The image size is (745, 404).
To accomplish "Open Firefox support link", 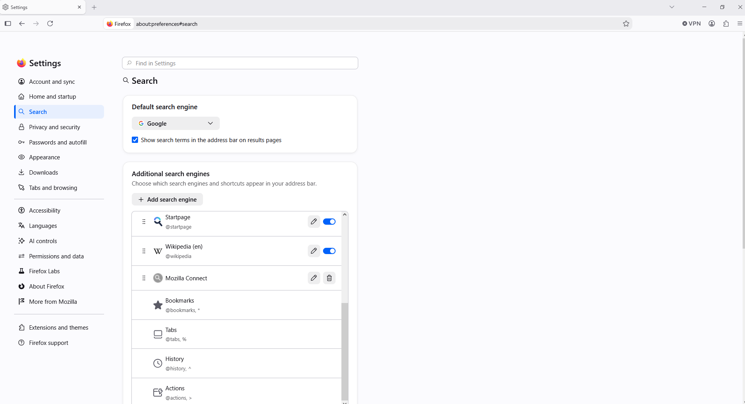I will pos(59,343).
